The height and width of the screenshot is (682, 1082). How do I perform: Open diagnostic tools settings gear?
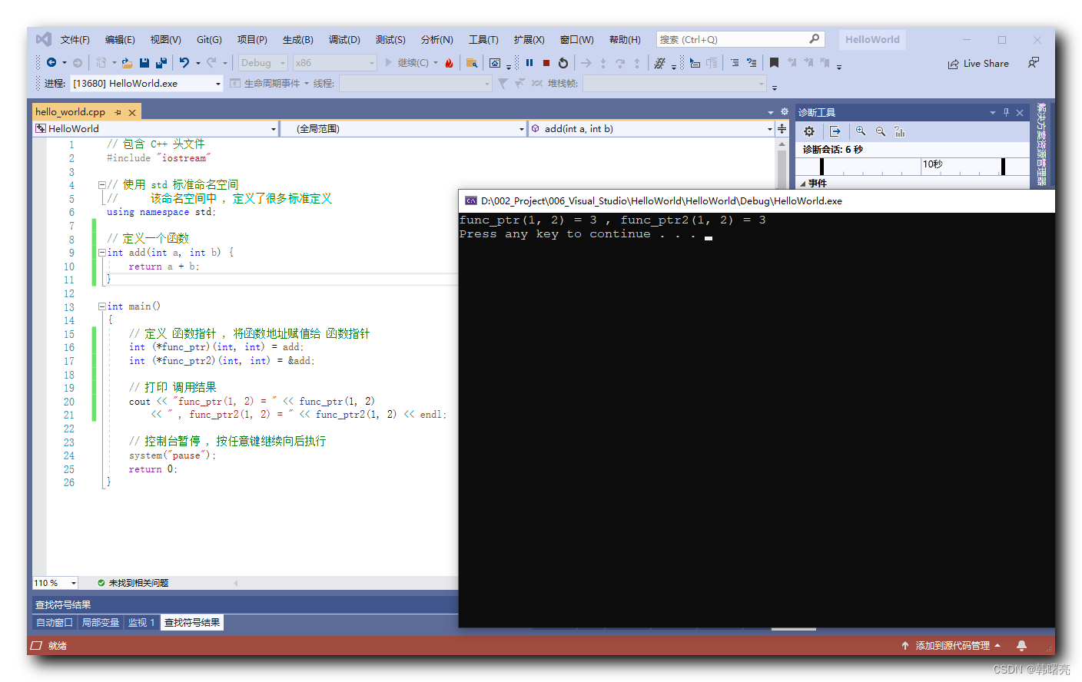click(x=809, y=131)
